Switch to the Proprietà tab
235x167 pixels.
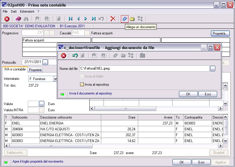[x=35, y=70]
